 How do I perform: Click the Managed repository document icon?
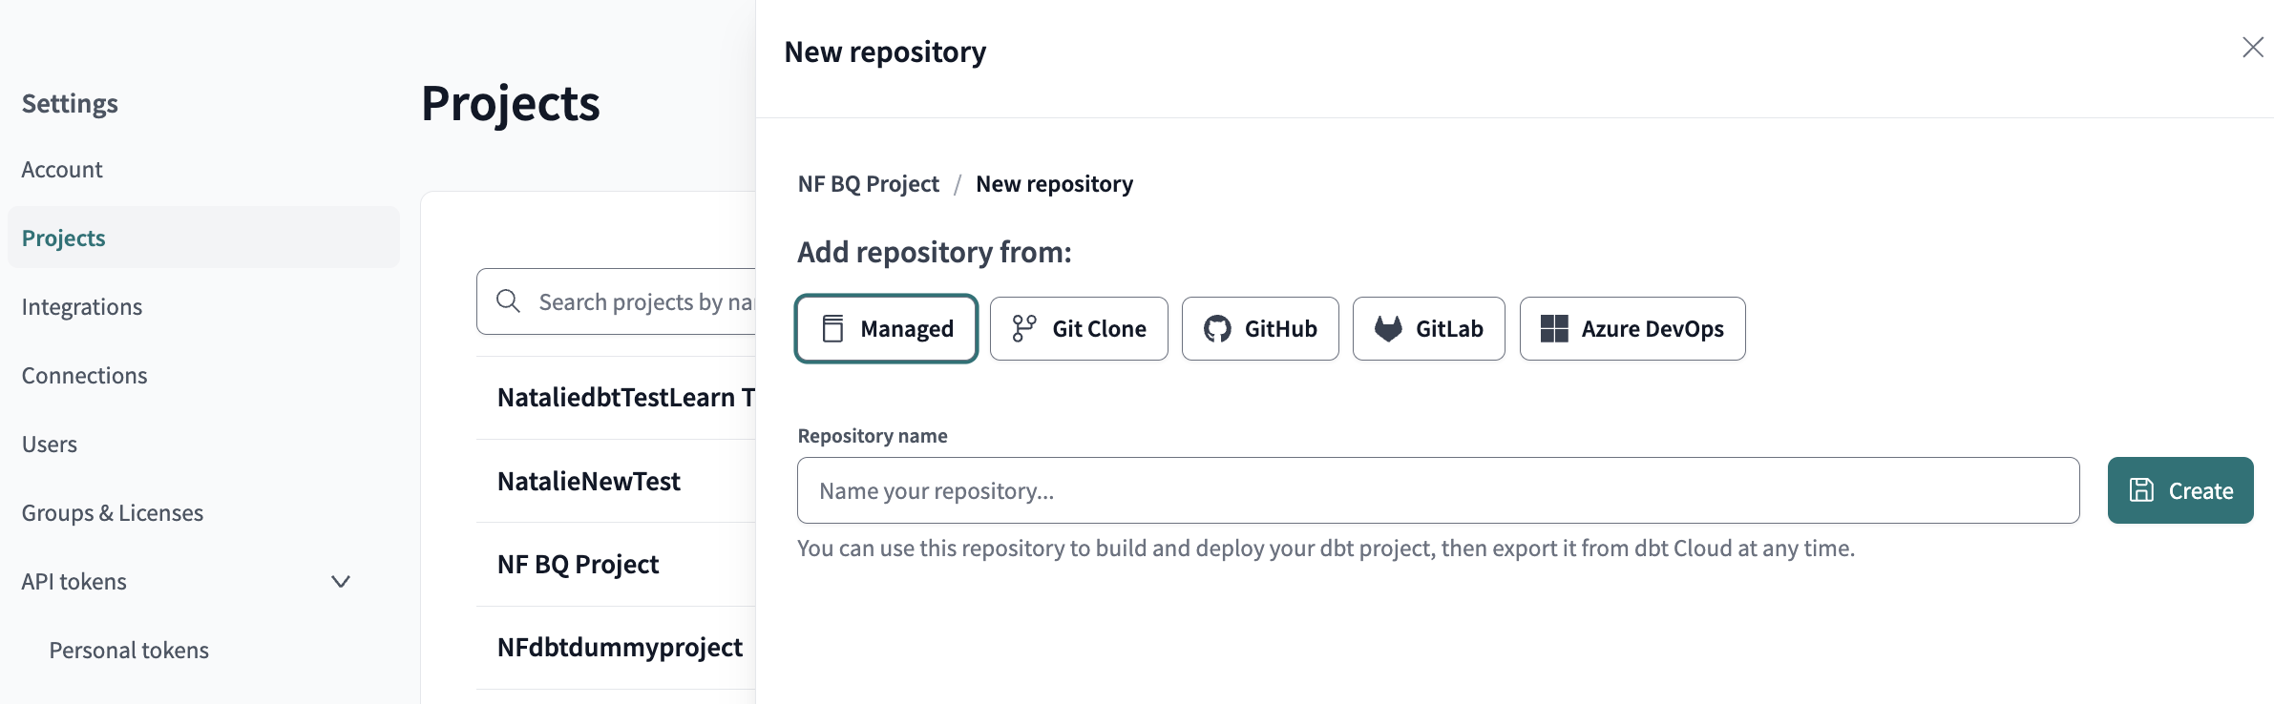[x=832, y=329]
